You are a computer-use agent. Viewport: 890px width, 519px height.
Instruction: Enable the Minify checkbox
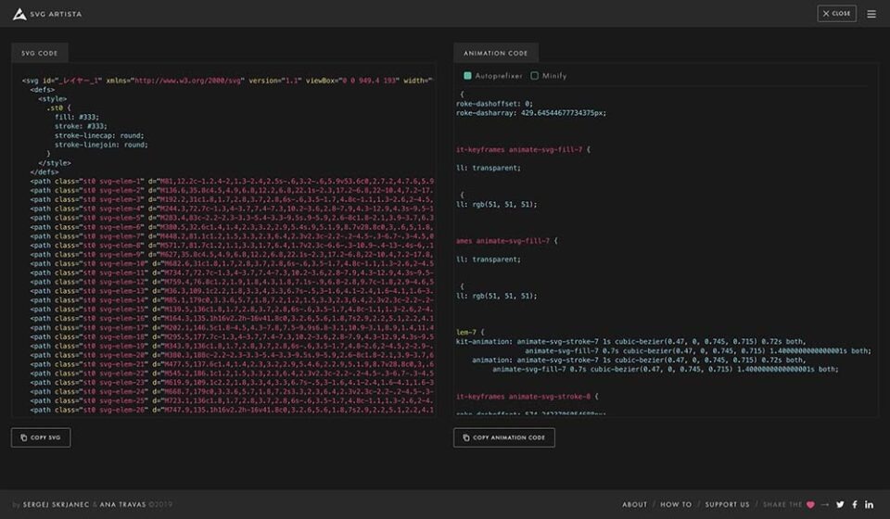click(535, 76)
